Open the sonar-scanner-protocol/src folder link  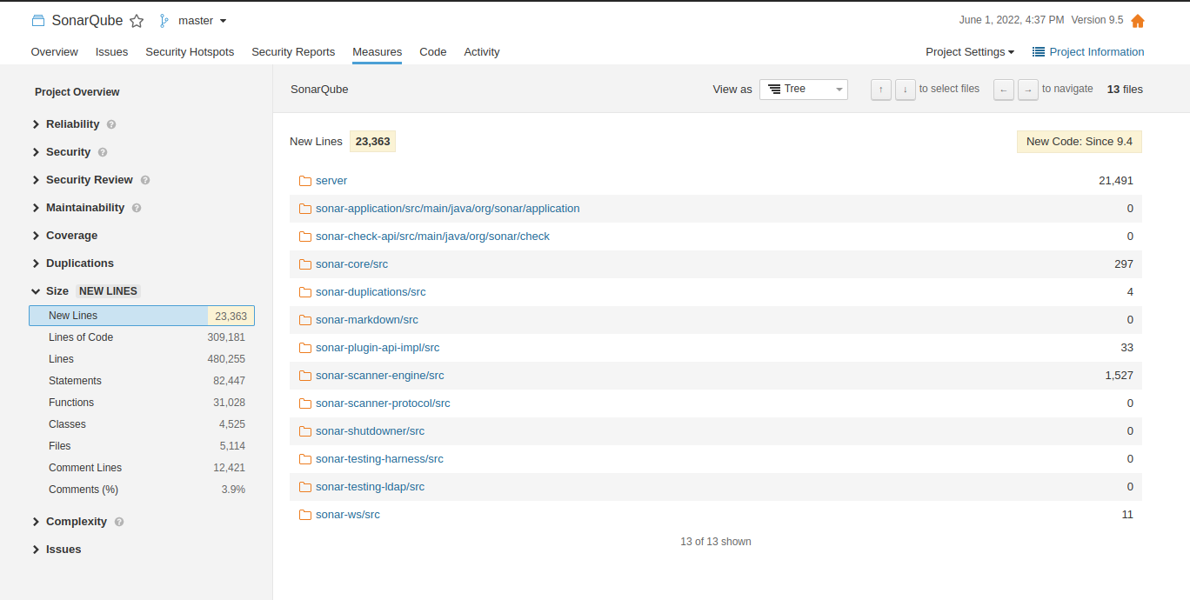383,403
